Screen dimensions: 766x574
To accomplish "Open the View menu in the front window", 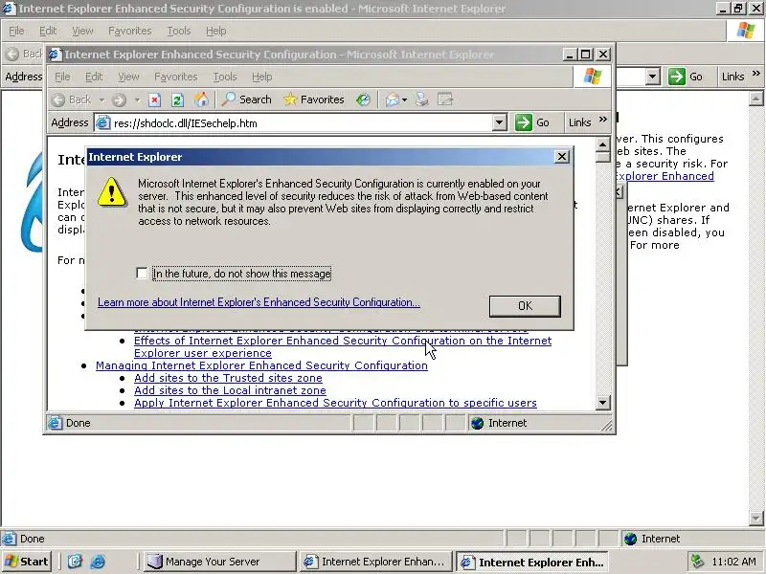I will 128,77.
